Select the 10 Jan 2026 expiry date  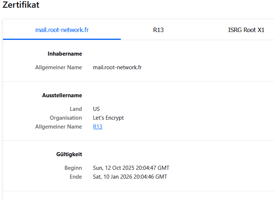point(130,177)
